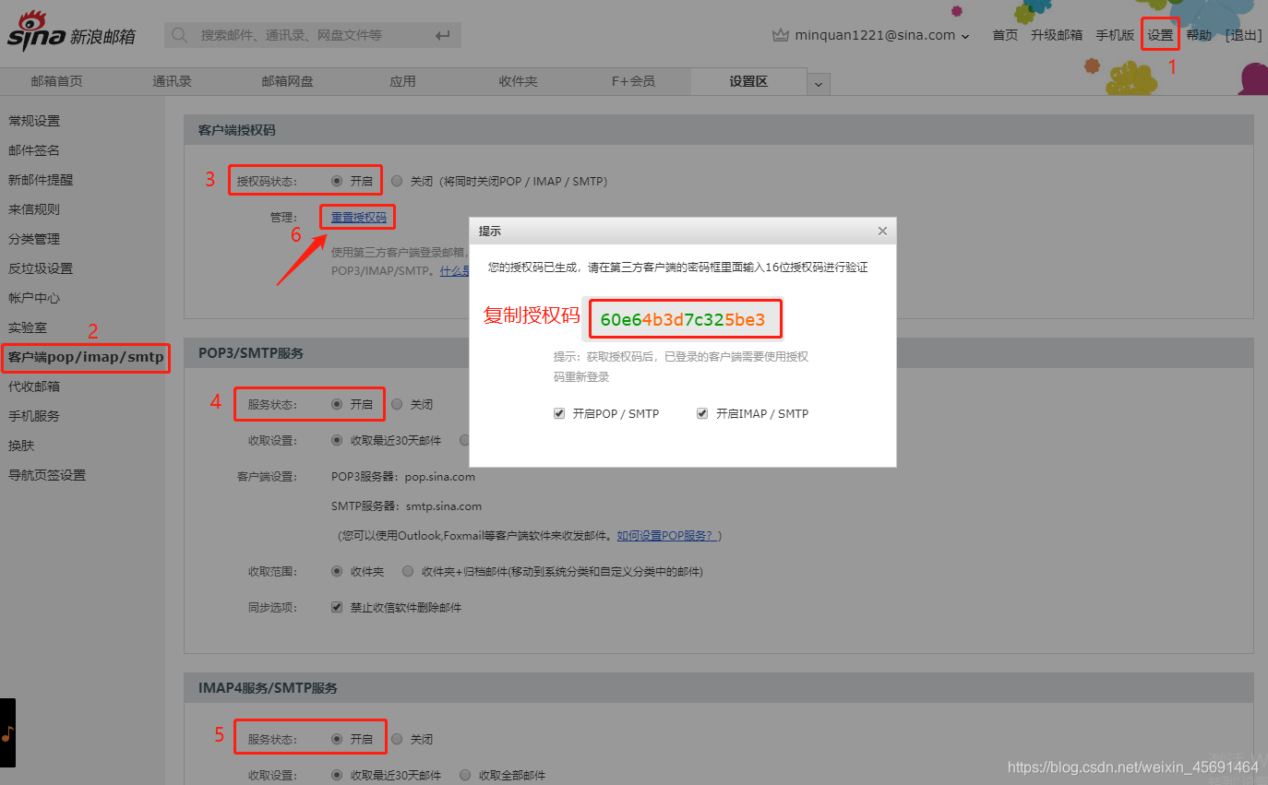Open the F+会员 tab
The image size is (1268, 785).
633,81
